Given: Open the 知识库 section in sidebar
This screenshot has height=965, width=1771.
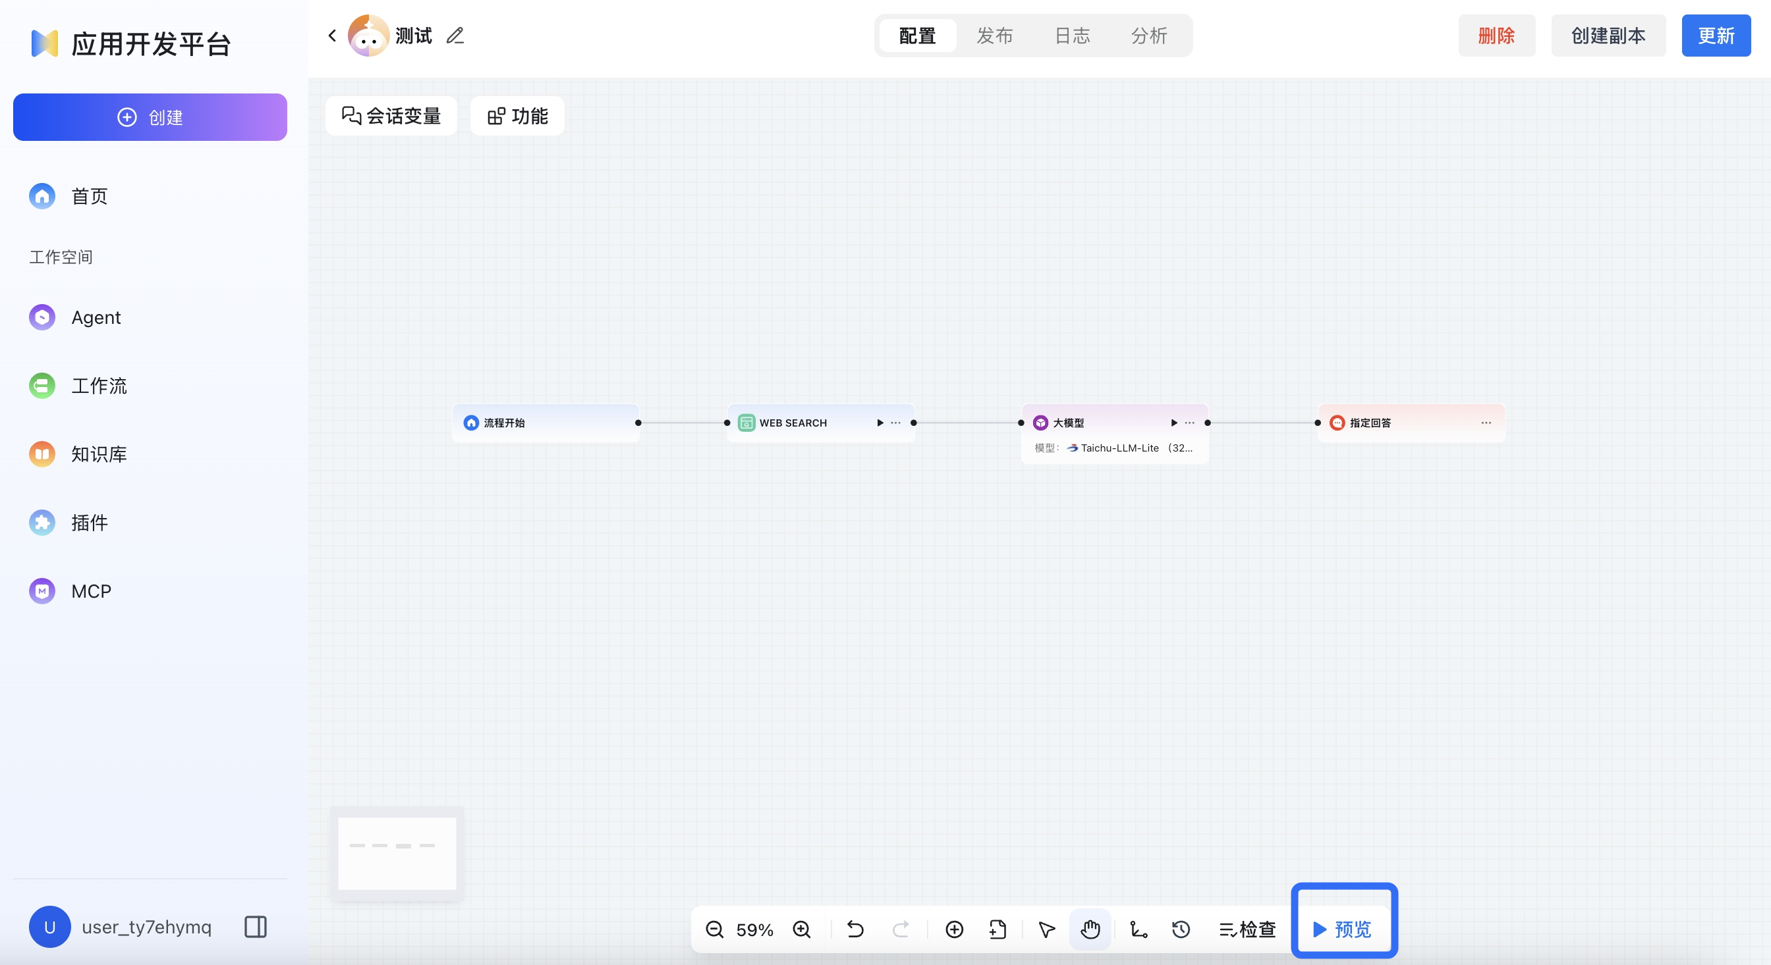Looking at the screenshot, I should (98, 454).
